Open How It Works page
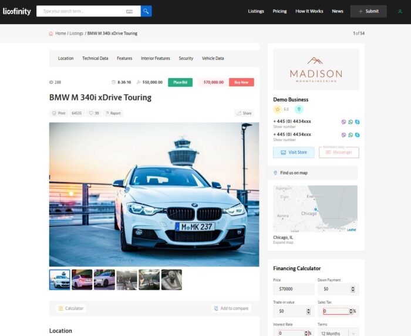The image size is (411, 336). [309, 11]
